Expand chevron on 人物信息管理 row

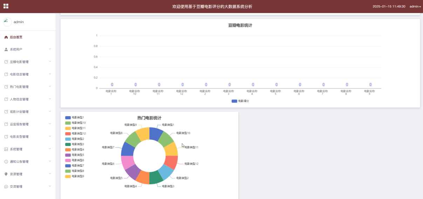(50, 99)
